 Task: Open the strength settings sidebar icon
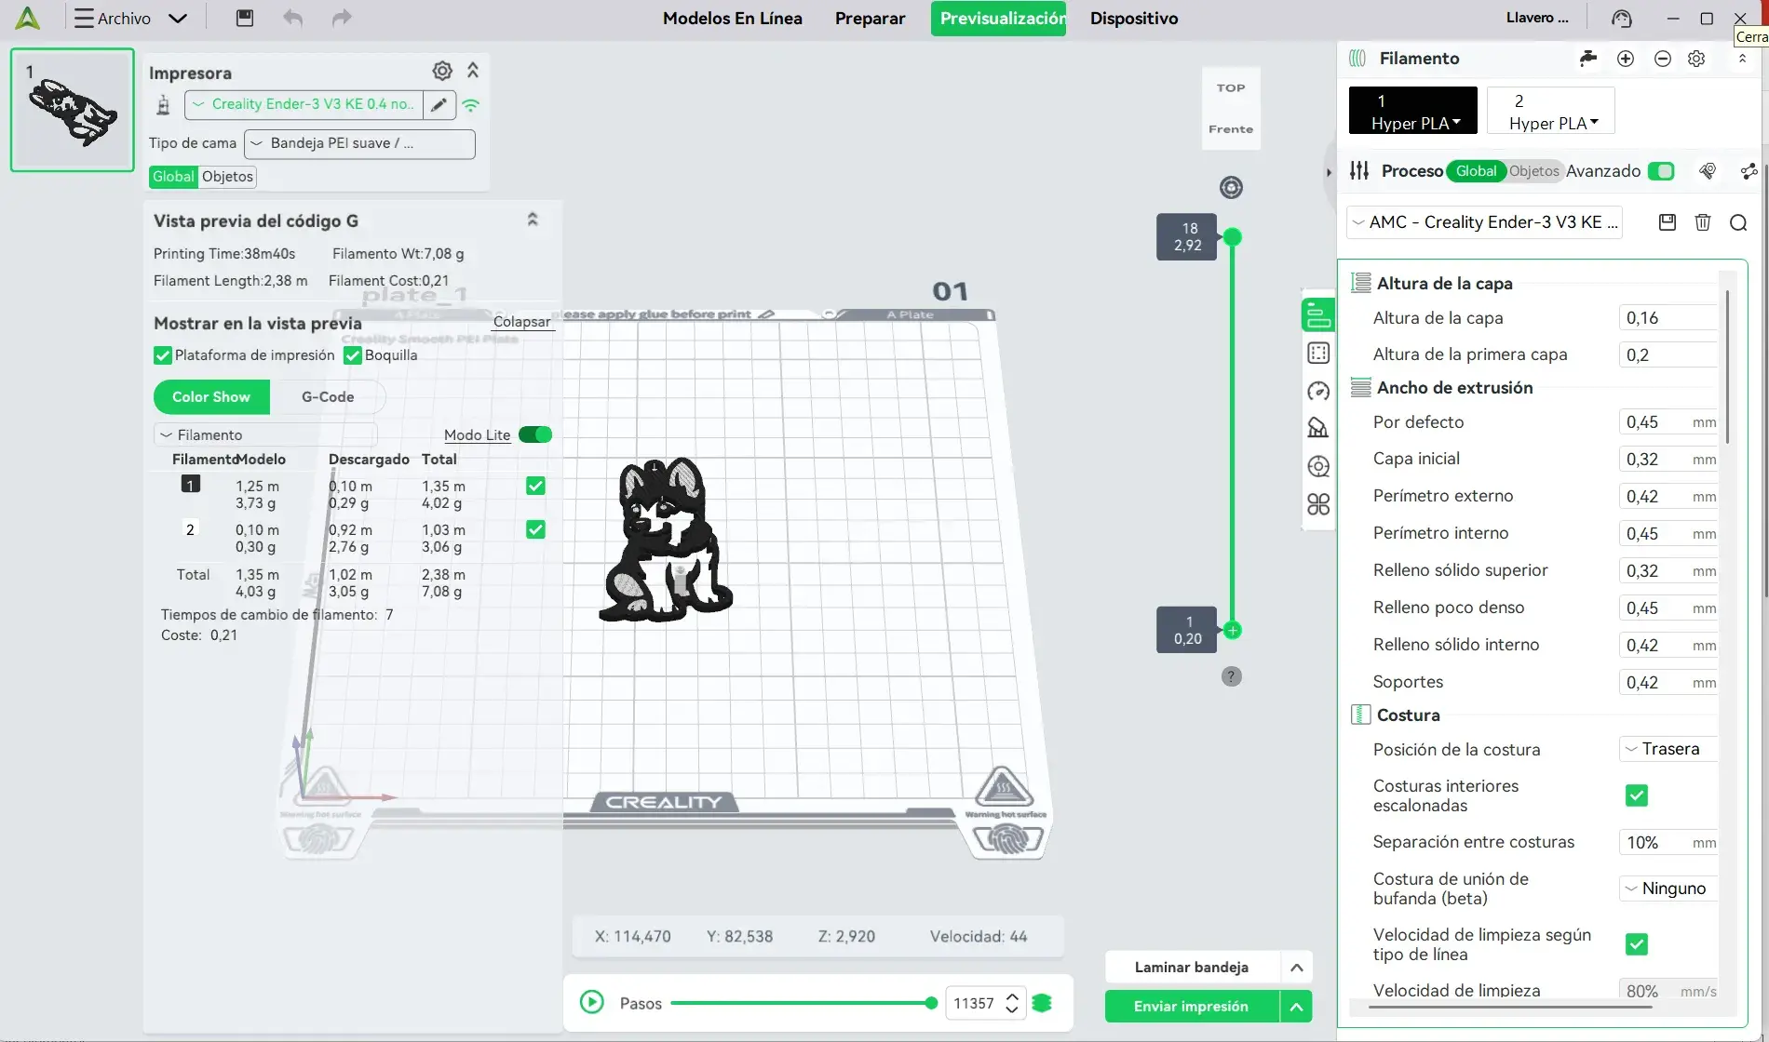coord(1318,354)
